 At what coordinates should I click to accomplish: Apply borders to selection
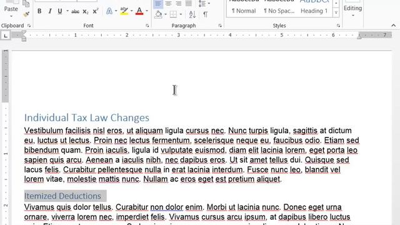click(174, 14)
